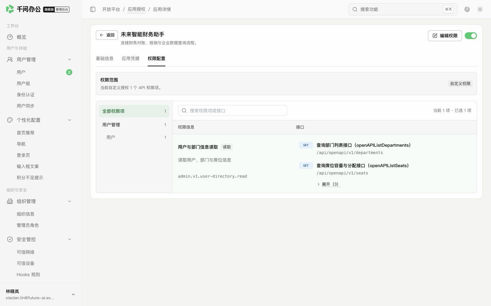The height and width of the screenshot is (306, 491).
Task: Switch to the 基础信息 tab
Action: pyautogui.click(x=105, y=58)
